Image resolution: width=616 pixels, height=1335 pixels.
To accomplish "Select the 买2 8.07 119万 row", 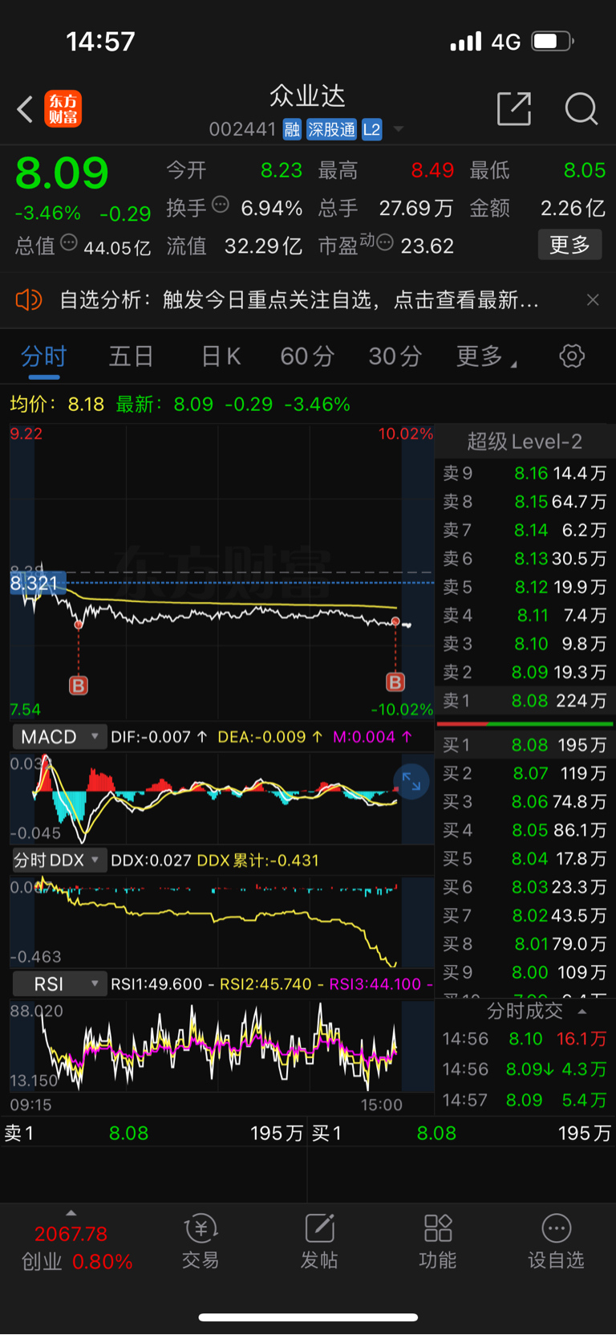I will [x=525, y=774].
